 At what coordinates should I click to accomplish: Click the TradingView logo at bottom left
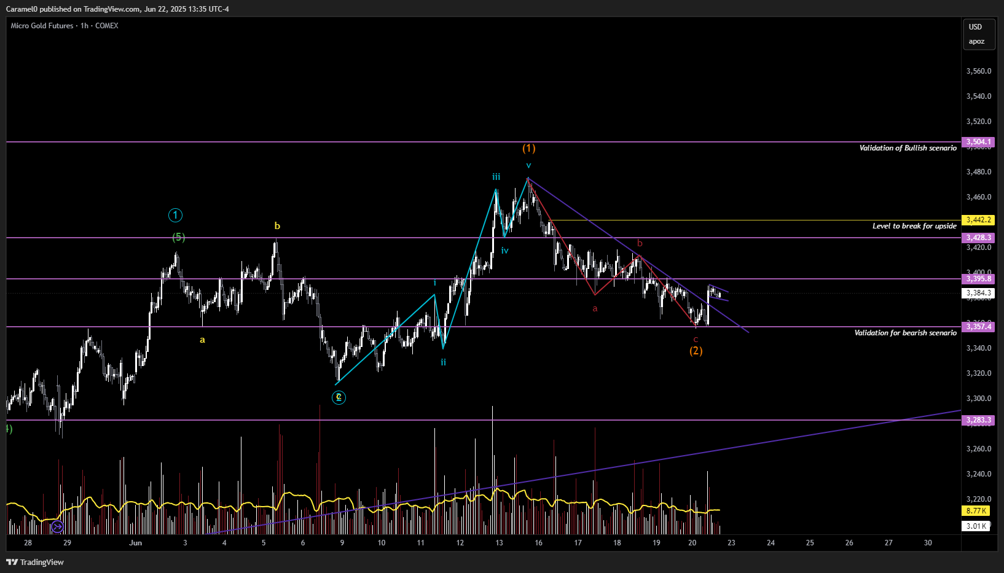35,562
